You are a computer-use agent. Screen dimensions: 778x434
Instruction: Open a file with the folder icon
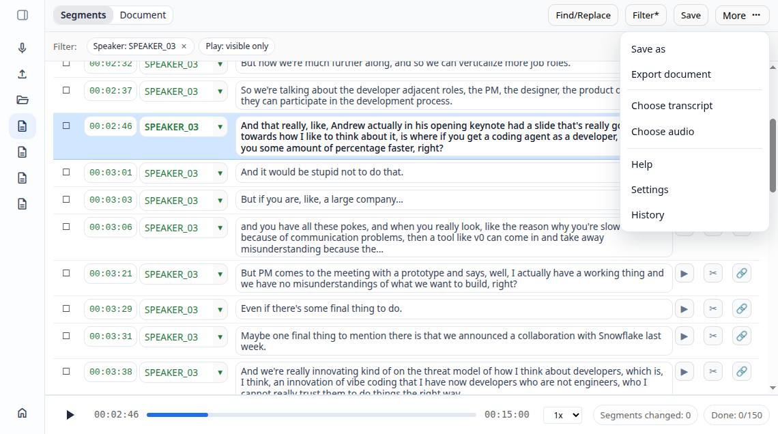coord(22,100)
